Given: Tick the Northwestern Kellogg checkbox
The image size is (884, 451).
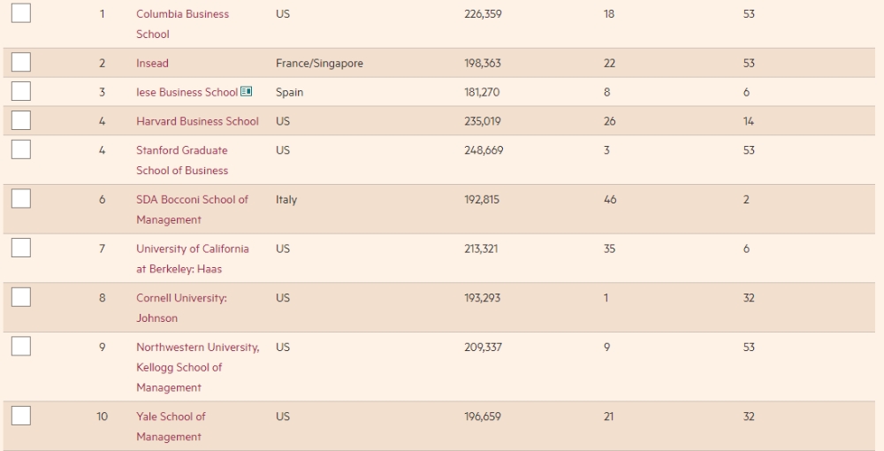Looking at the screenshot, I should click(x=21, y=346).
